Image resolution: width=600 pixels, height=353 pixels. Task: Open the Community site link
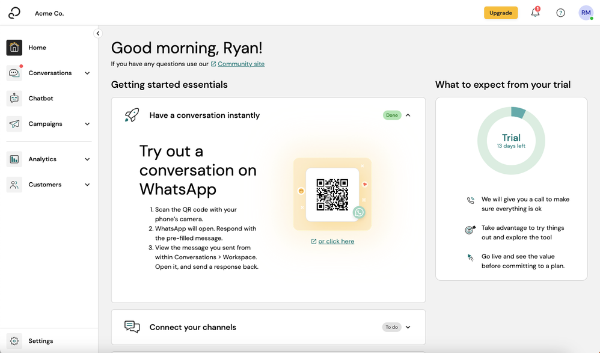241,64
